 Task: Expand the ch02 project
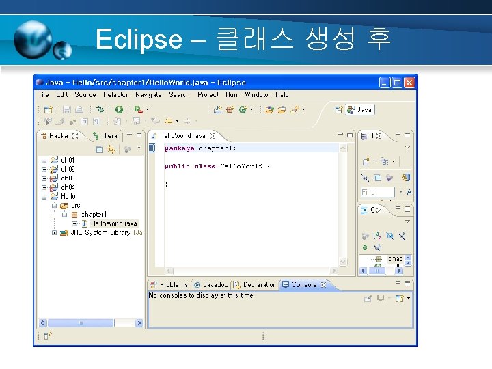coord(44,169)
